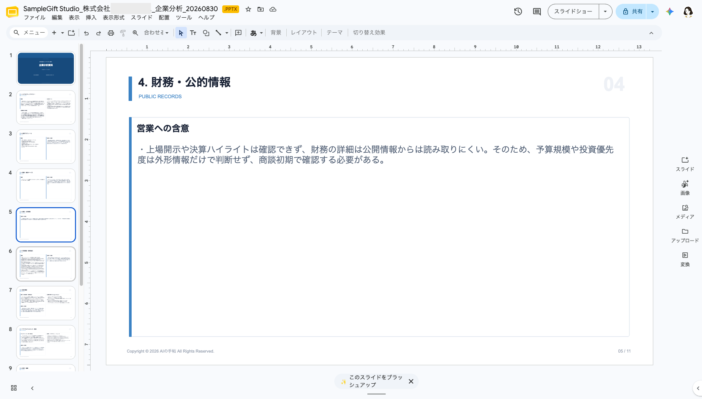The width and height of the screenshot is (702, 399).
Task: Start the スライドショー
Action: pos(573,12)
